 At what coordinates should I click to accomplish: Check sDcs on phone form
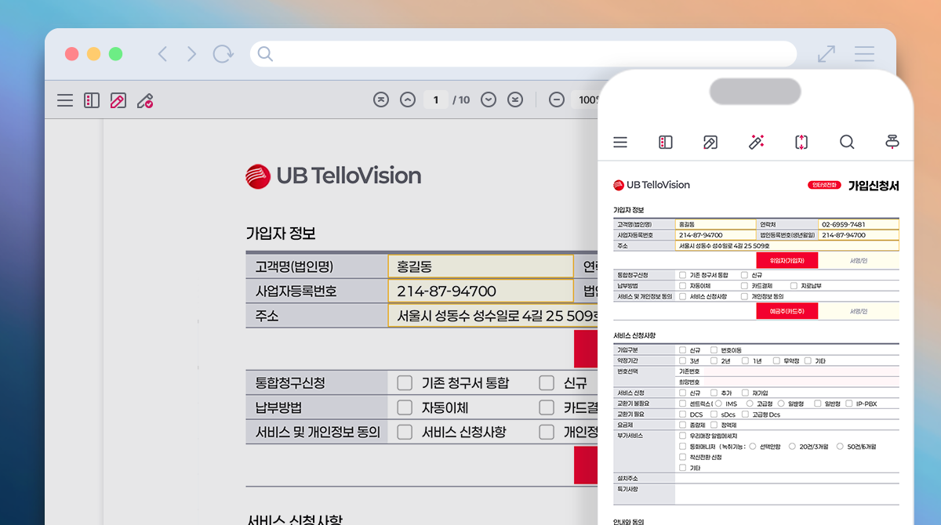click(x=714, y=415)
